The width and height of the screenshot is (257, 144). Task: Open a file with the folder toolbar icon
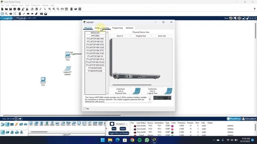(x=6, y=9)
